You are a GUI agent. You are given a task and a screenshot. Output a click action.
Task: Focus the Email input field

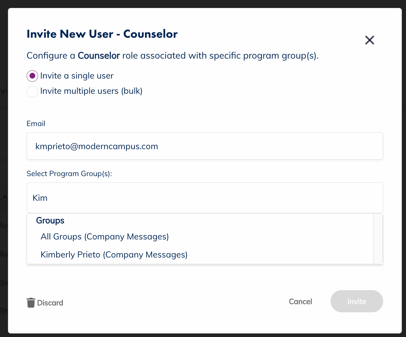click(x=205, y=146)
